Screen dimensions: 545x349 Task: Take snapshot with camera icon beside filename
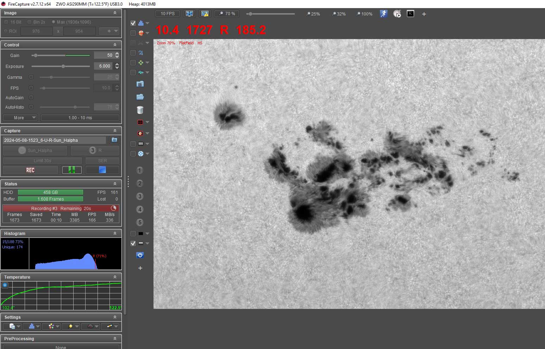pyautogui.click(x=114, y=140)
